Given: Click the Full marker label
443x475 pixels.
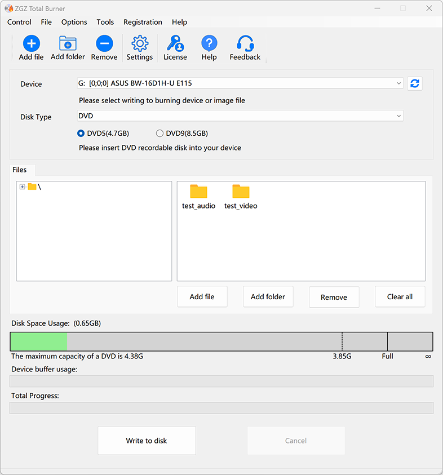Looking at the screenshot, I should tap(387, 356).
